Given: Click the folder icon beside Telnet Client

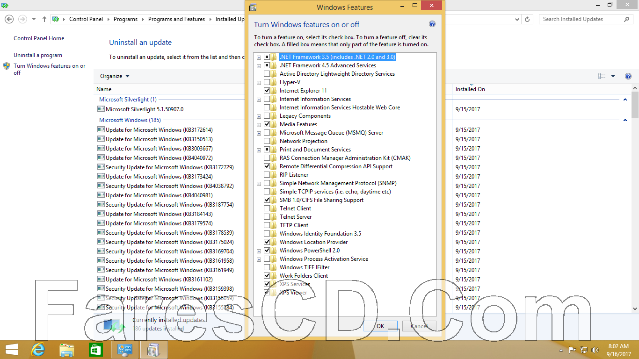Looking at the screenshot, I should [x=274, y=208].
